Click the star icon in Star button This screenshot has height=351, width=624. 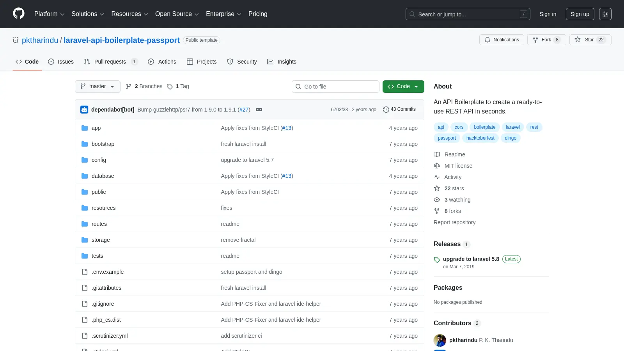(578, 39)
